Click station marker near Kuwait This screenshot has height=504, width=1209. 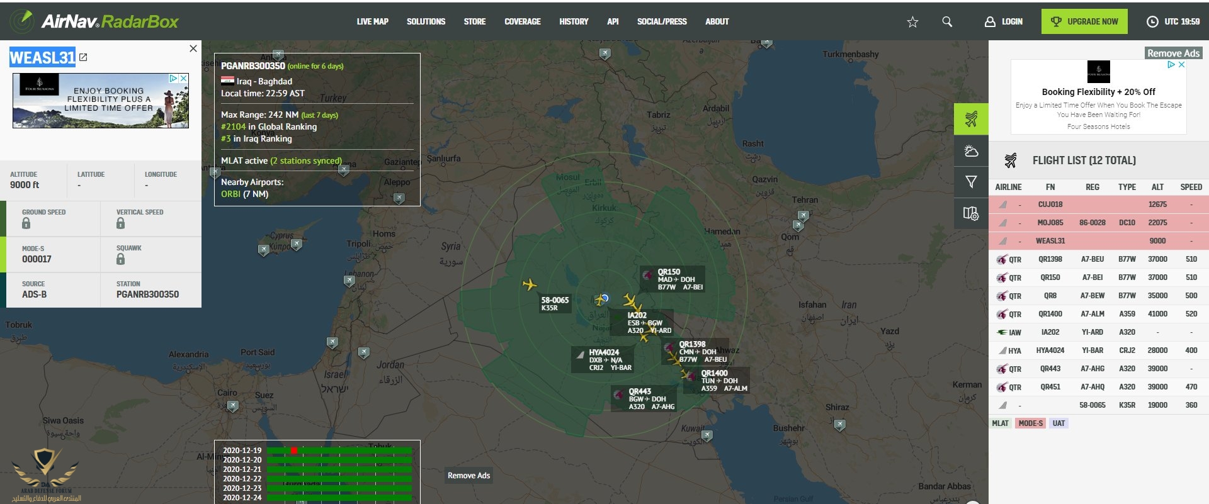point(707,435)
